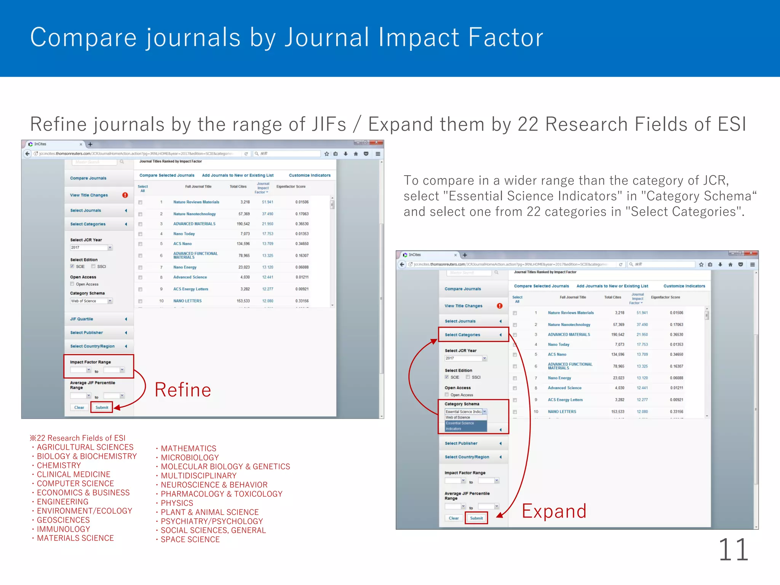Open downloads arrow in Expand browser toolbar
780x585 pixels.
pos(720,264)
